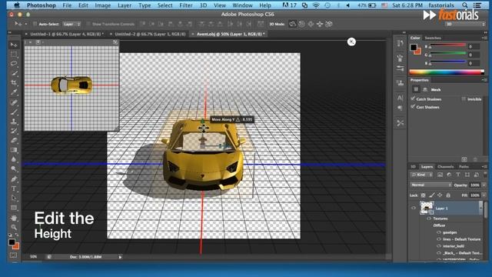Switch to the Paths tab
The height and width of the screenshot is (277, 492).
(464, 167)
